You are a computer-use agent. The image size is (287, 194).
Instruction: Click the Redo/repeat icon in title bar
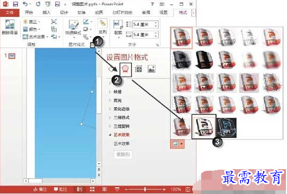point(38,4)
